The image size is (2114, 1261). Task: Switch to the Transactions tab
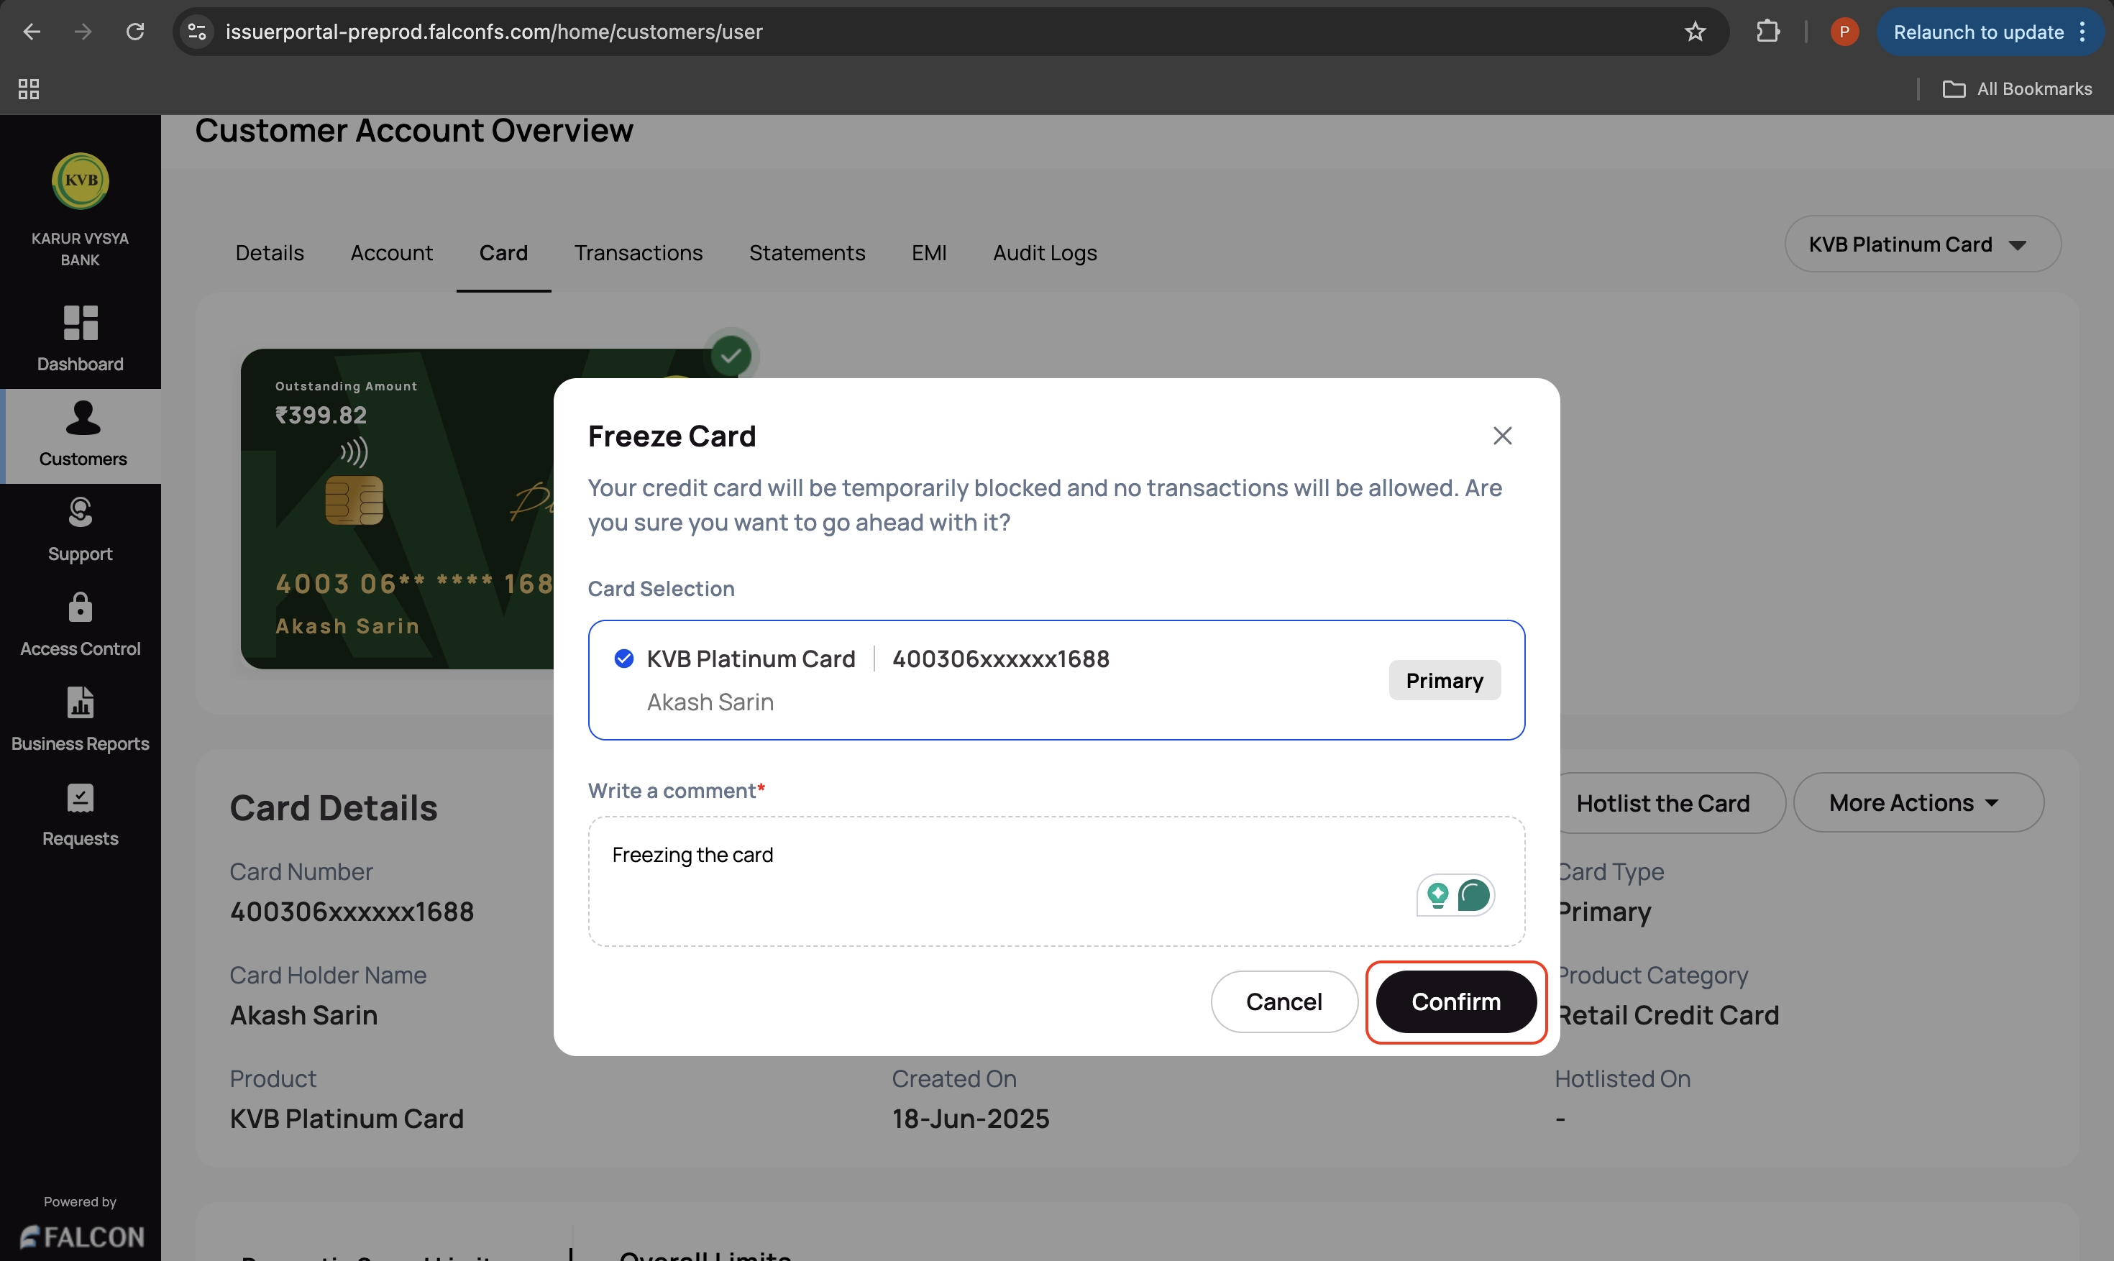(x=638, y=253)
